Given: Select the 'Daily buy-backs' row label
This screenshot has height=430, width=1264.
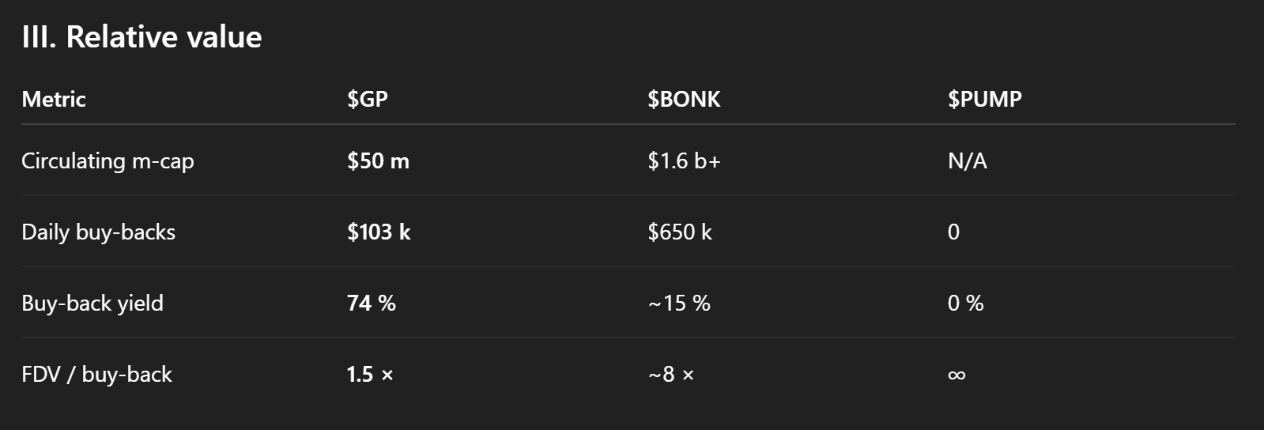Looking at the screenshot, I should coord(99,232).
